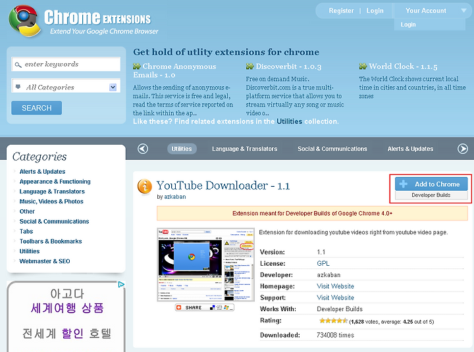Image resolution: width=474 pixels, height=352 pixels.
Task: Open the World Clock - 1.1.5 extension link
Action: (x=403, y=66)
